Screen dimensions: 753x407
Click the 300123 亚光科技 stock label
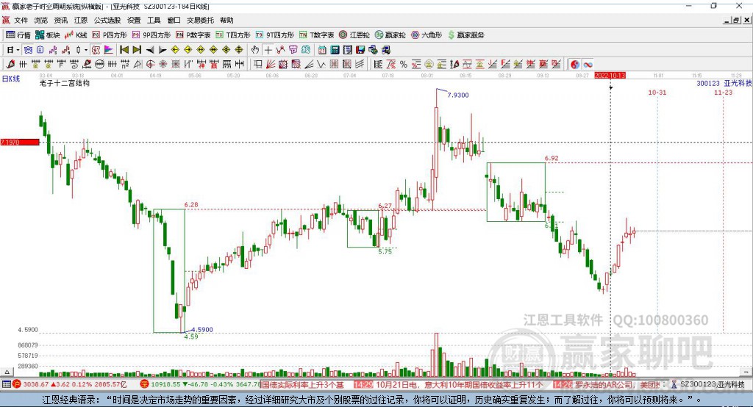point(724,83)
